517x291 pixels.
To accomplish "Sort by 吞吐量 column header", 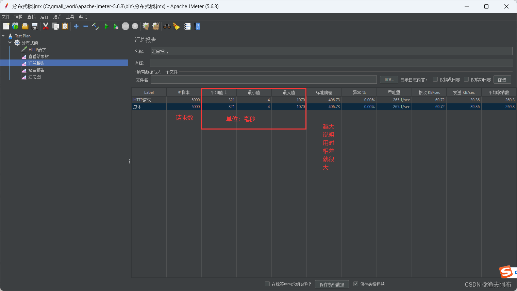I will click(x=394, y=92).
